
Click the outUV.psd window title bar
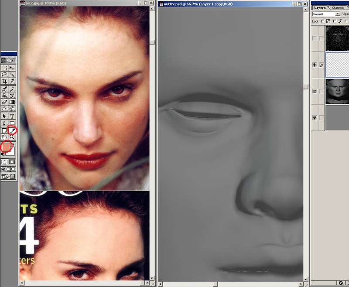[x=218, y=3]
